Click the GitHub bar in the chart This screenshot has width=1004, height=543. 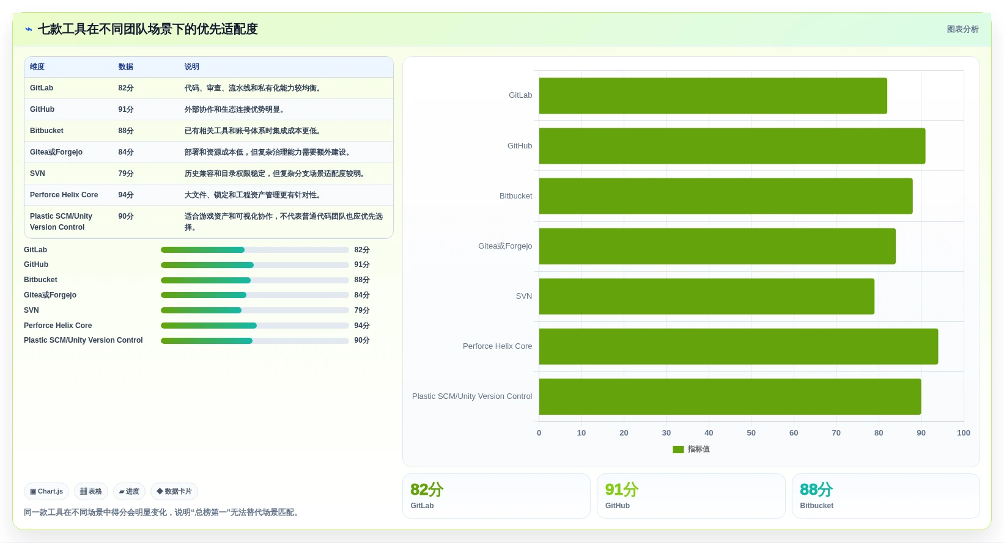click(732, 146)
